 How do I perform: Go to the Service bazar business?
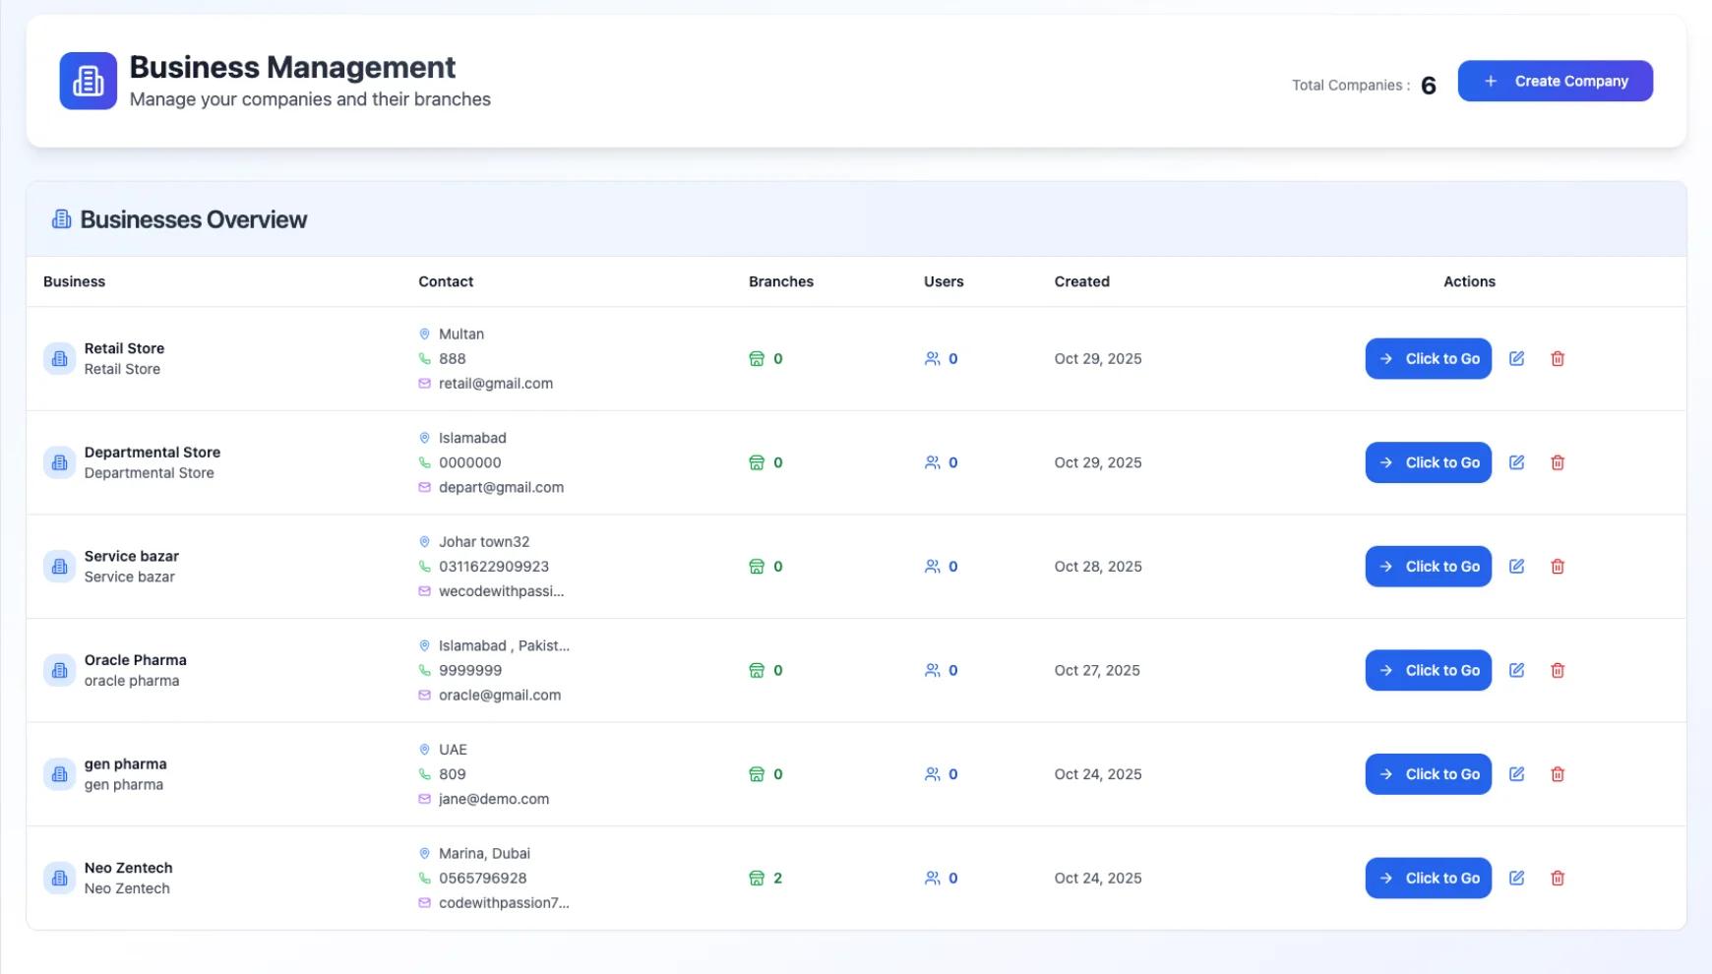point(1428,567)
